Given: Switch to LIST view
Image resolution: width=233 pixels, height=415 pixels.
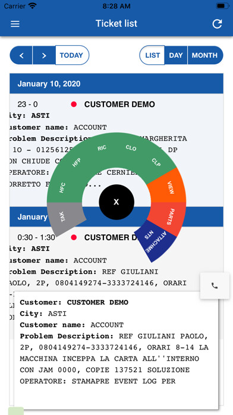Looking at the screenshot, I should pos(152,55).
